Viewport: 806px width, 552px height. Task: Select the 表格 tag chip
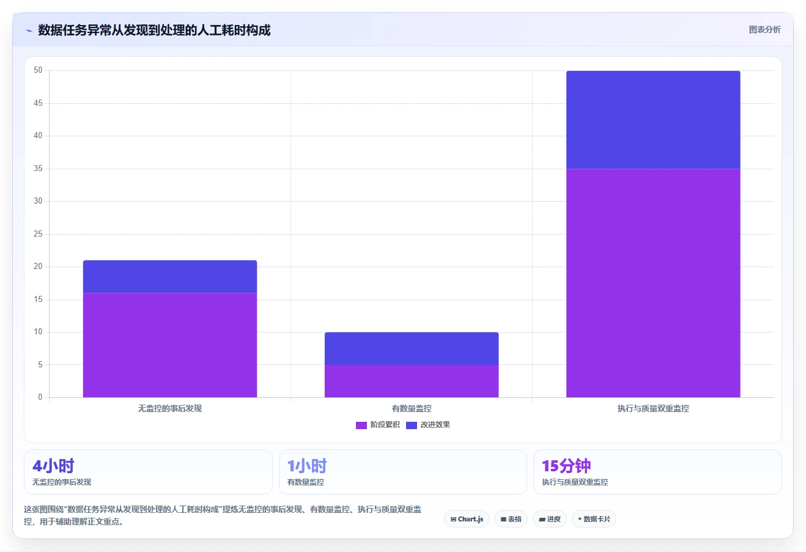(511, 519)
